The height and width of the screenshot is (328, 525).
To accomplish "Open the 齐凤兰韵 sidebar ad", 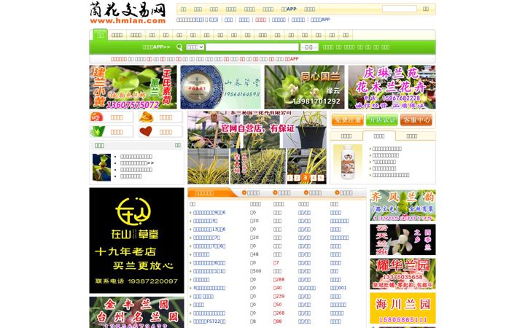I will 402,206.
